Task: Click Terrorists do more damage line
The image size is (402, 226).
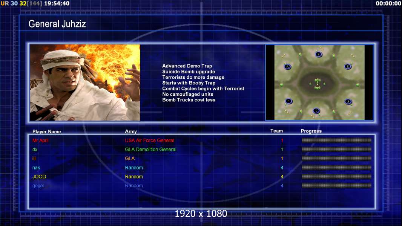Action: 193,77
